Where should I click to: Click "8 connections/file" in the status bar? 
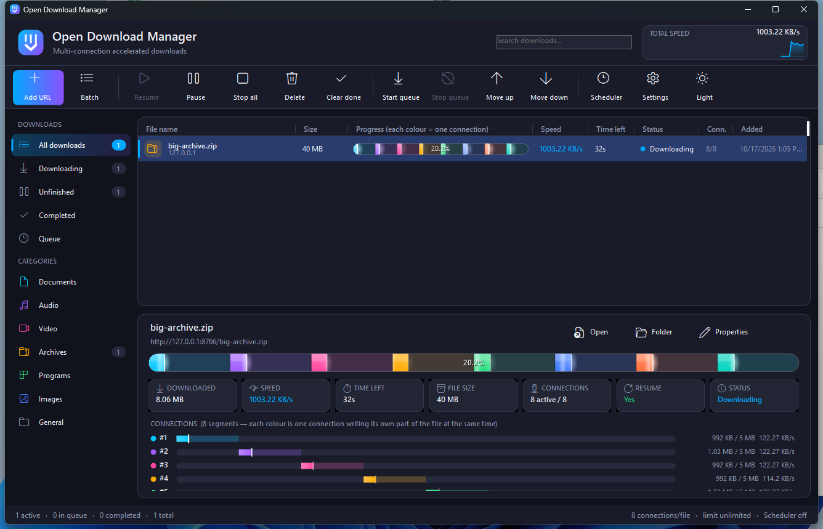pos(660,515)
